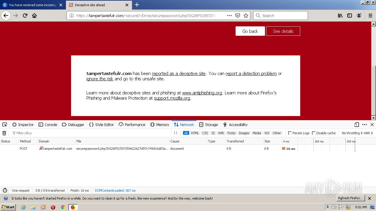The image size is (376, 211).
Task: Filter requests to Fonts only
Action: click(x=231, y=133)
